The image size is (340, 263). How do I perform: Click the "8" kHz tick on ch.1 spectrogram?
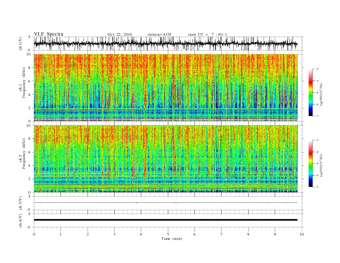click(30, 68)
